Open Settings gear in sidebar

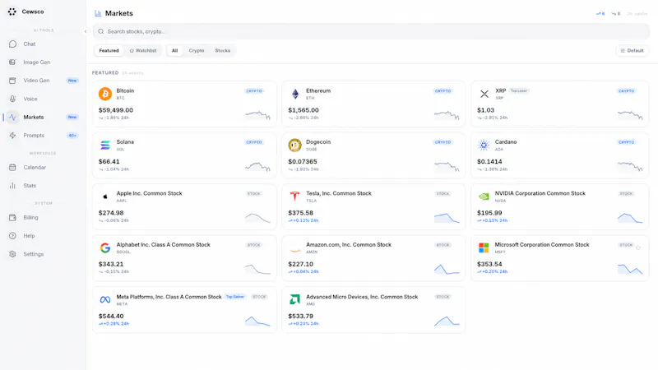(x=42, y=254)
